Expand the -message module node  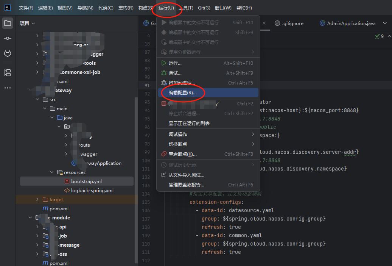(37, 245)
